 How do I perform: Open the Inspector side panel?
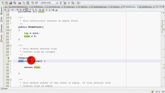coord(1,11)
